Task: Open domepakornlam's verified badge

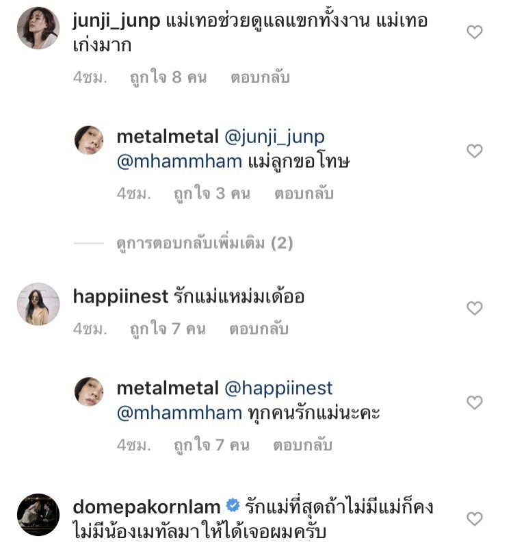Action: pyautogui.click(x=233, y=507)
